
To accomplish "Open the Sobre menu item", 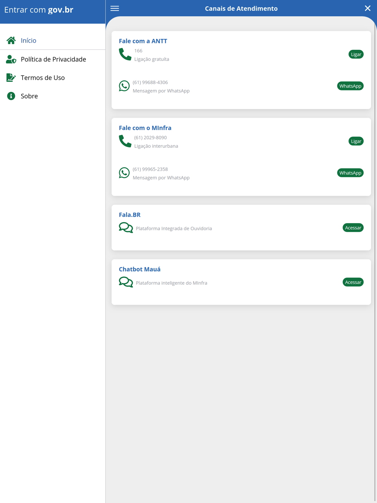I will click(x=52, y=96).
